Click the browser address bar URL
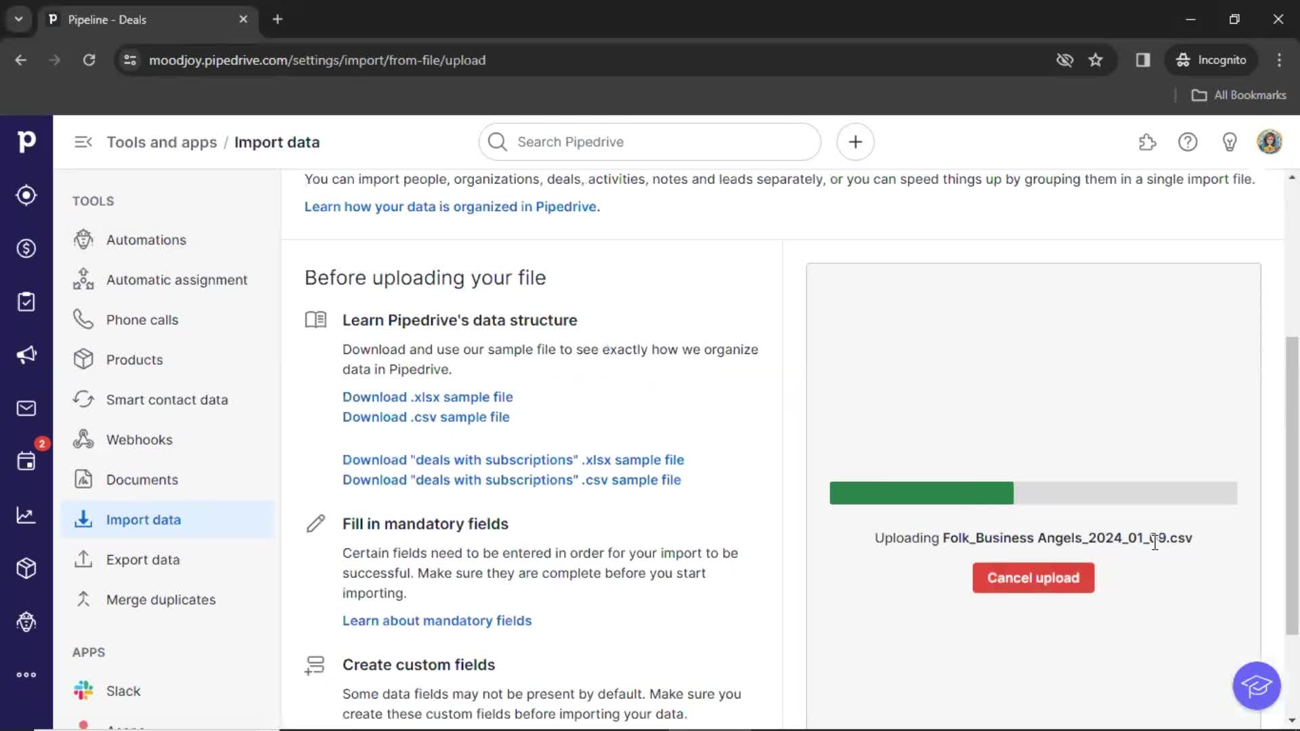This screenshot has width=1300, height=731. (x=317, y=60)
